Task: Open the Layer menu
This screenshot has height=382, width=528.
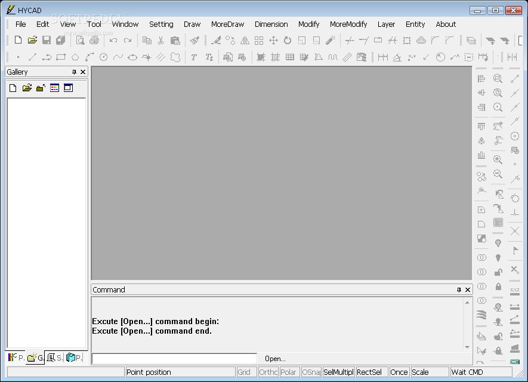Action: click(386, 24)
